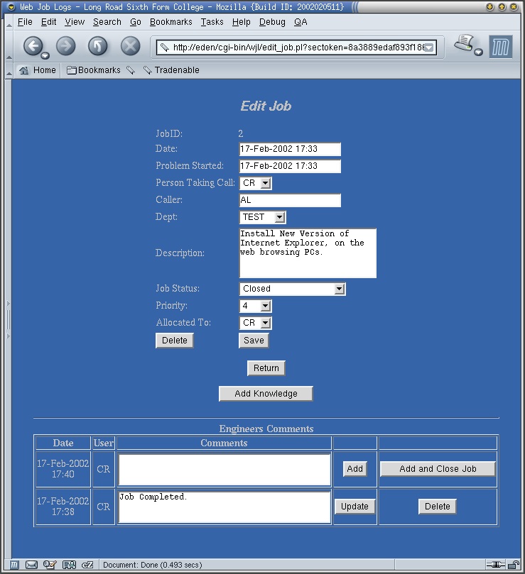Open the Edit menu
The height and width of the screenshot is (574, 525).
click(49, 22)
